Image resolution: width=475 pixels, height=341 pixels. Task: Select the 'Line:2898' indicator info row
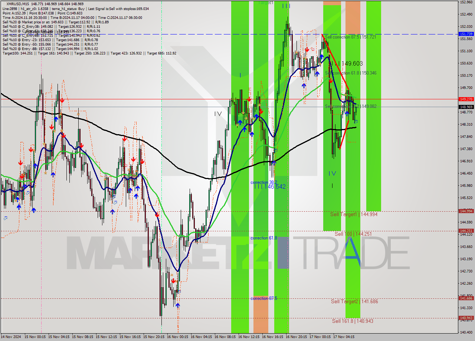tap(75, 9)
